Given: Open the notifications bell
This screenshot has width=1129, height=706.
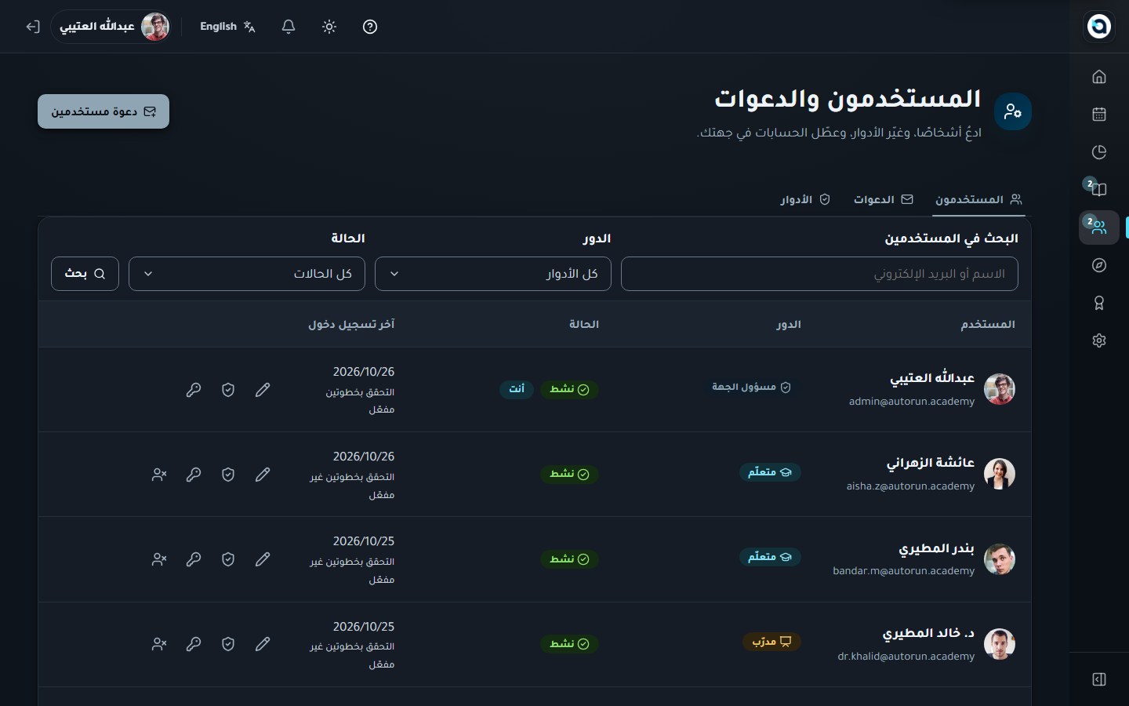Looking at the screenshot, I should coord(289,27).
